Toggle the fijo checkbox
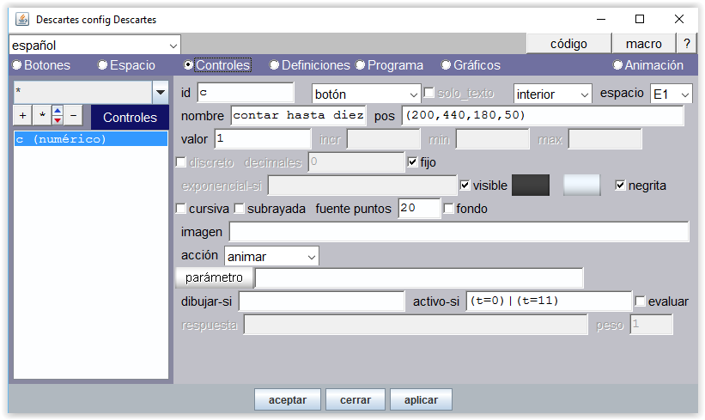Screen dimensions: 705x420 412,161
